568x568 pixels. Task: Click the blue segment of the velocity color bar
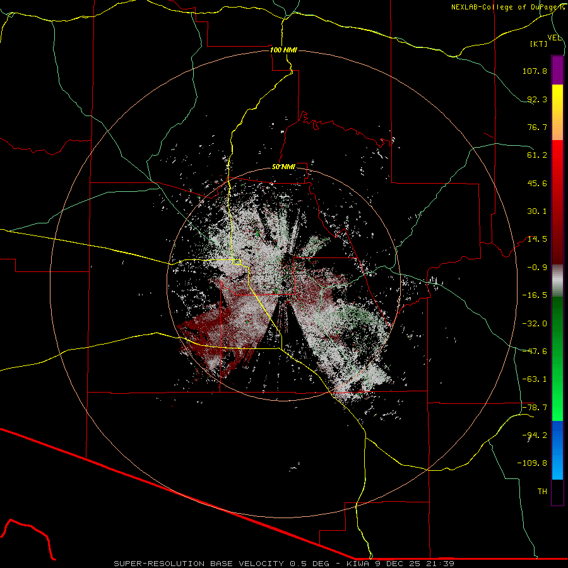click(557, 450)
